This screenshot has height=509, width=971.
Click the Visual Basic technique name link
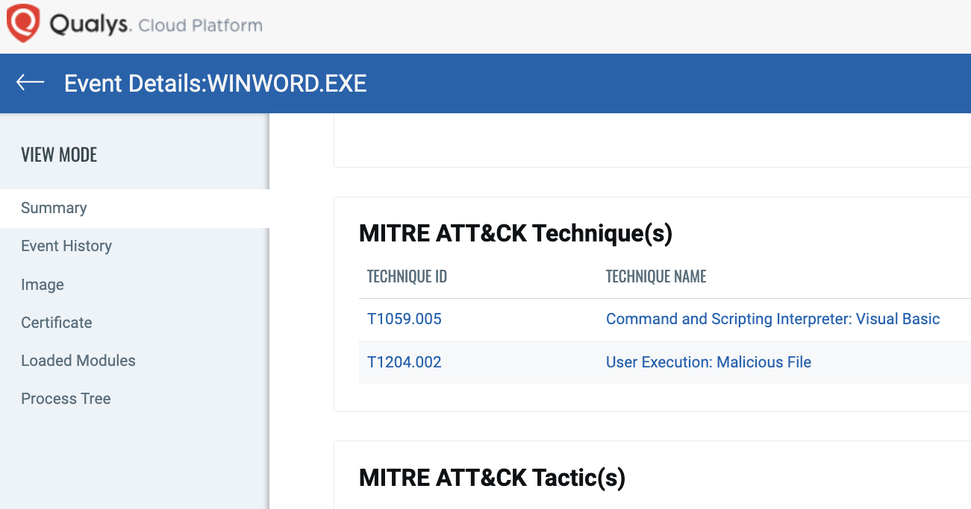tap(772, 318)
